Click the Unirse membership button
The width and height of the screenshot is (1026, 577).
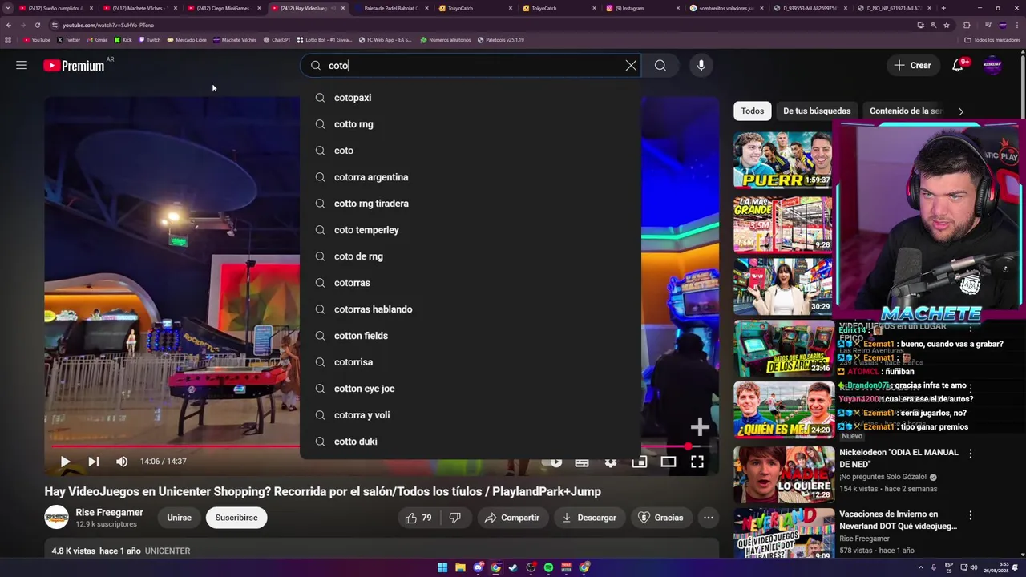tap(179, 518)
